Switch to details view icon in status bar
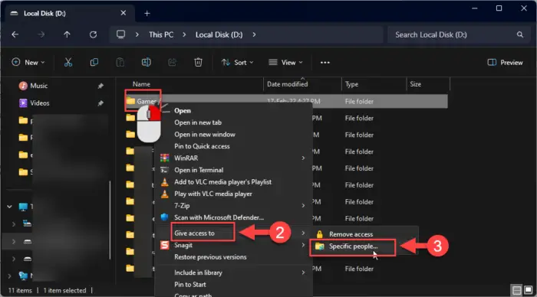 pos(516,291)
